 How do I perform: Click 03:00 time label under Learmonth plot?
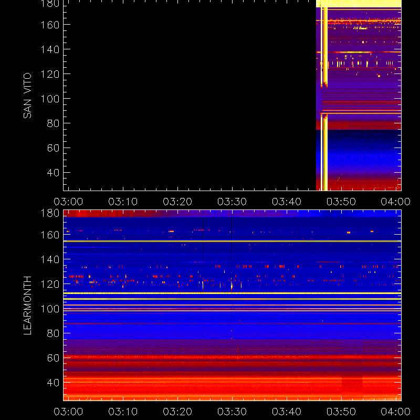[x=68, y=412]
